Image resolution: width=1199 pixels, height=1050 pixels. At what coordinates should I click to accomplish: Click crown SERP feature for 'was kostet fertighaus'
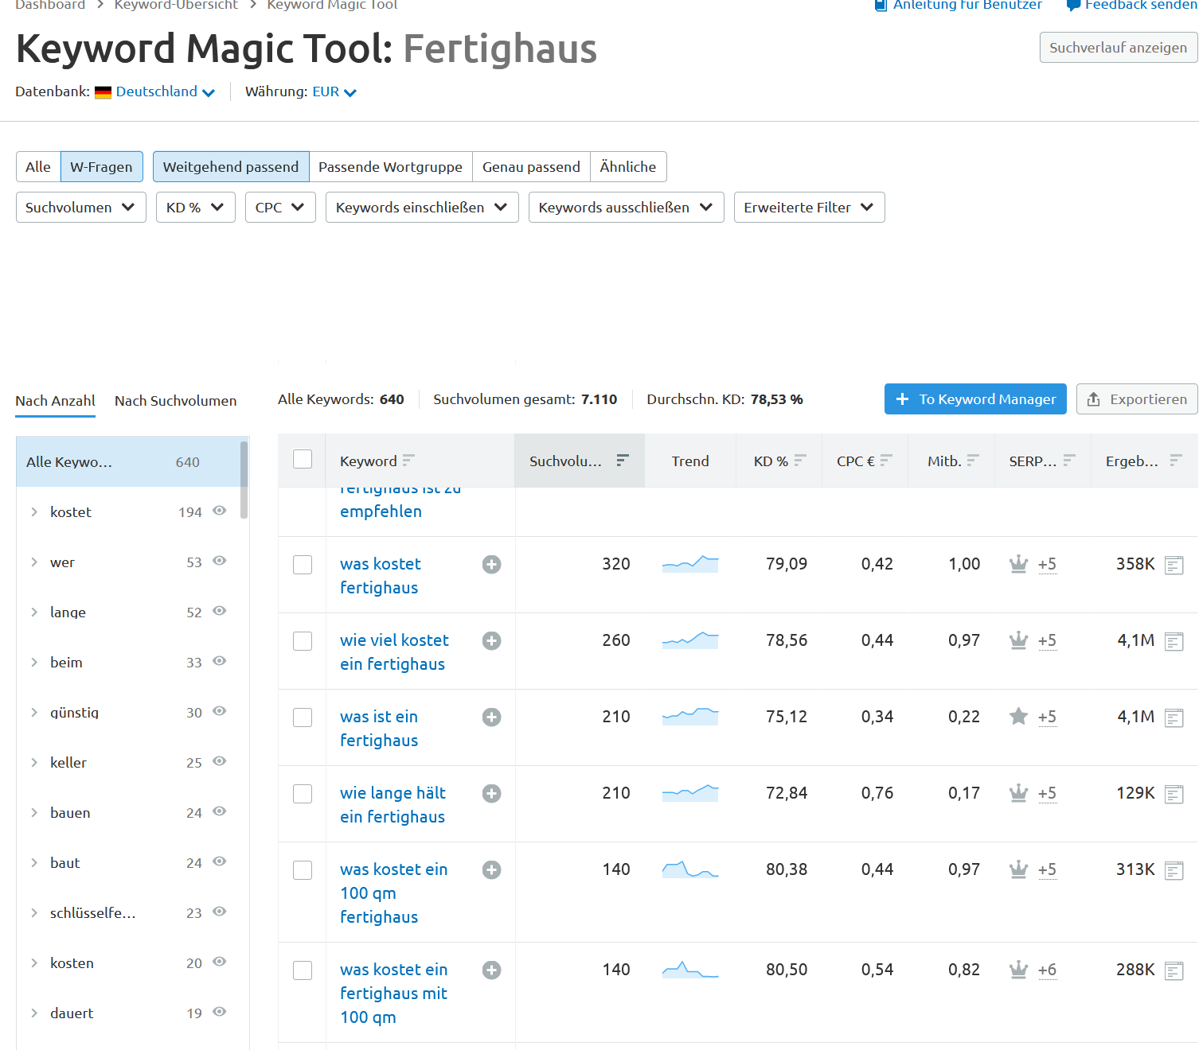pos(1018,564)
